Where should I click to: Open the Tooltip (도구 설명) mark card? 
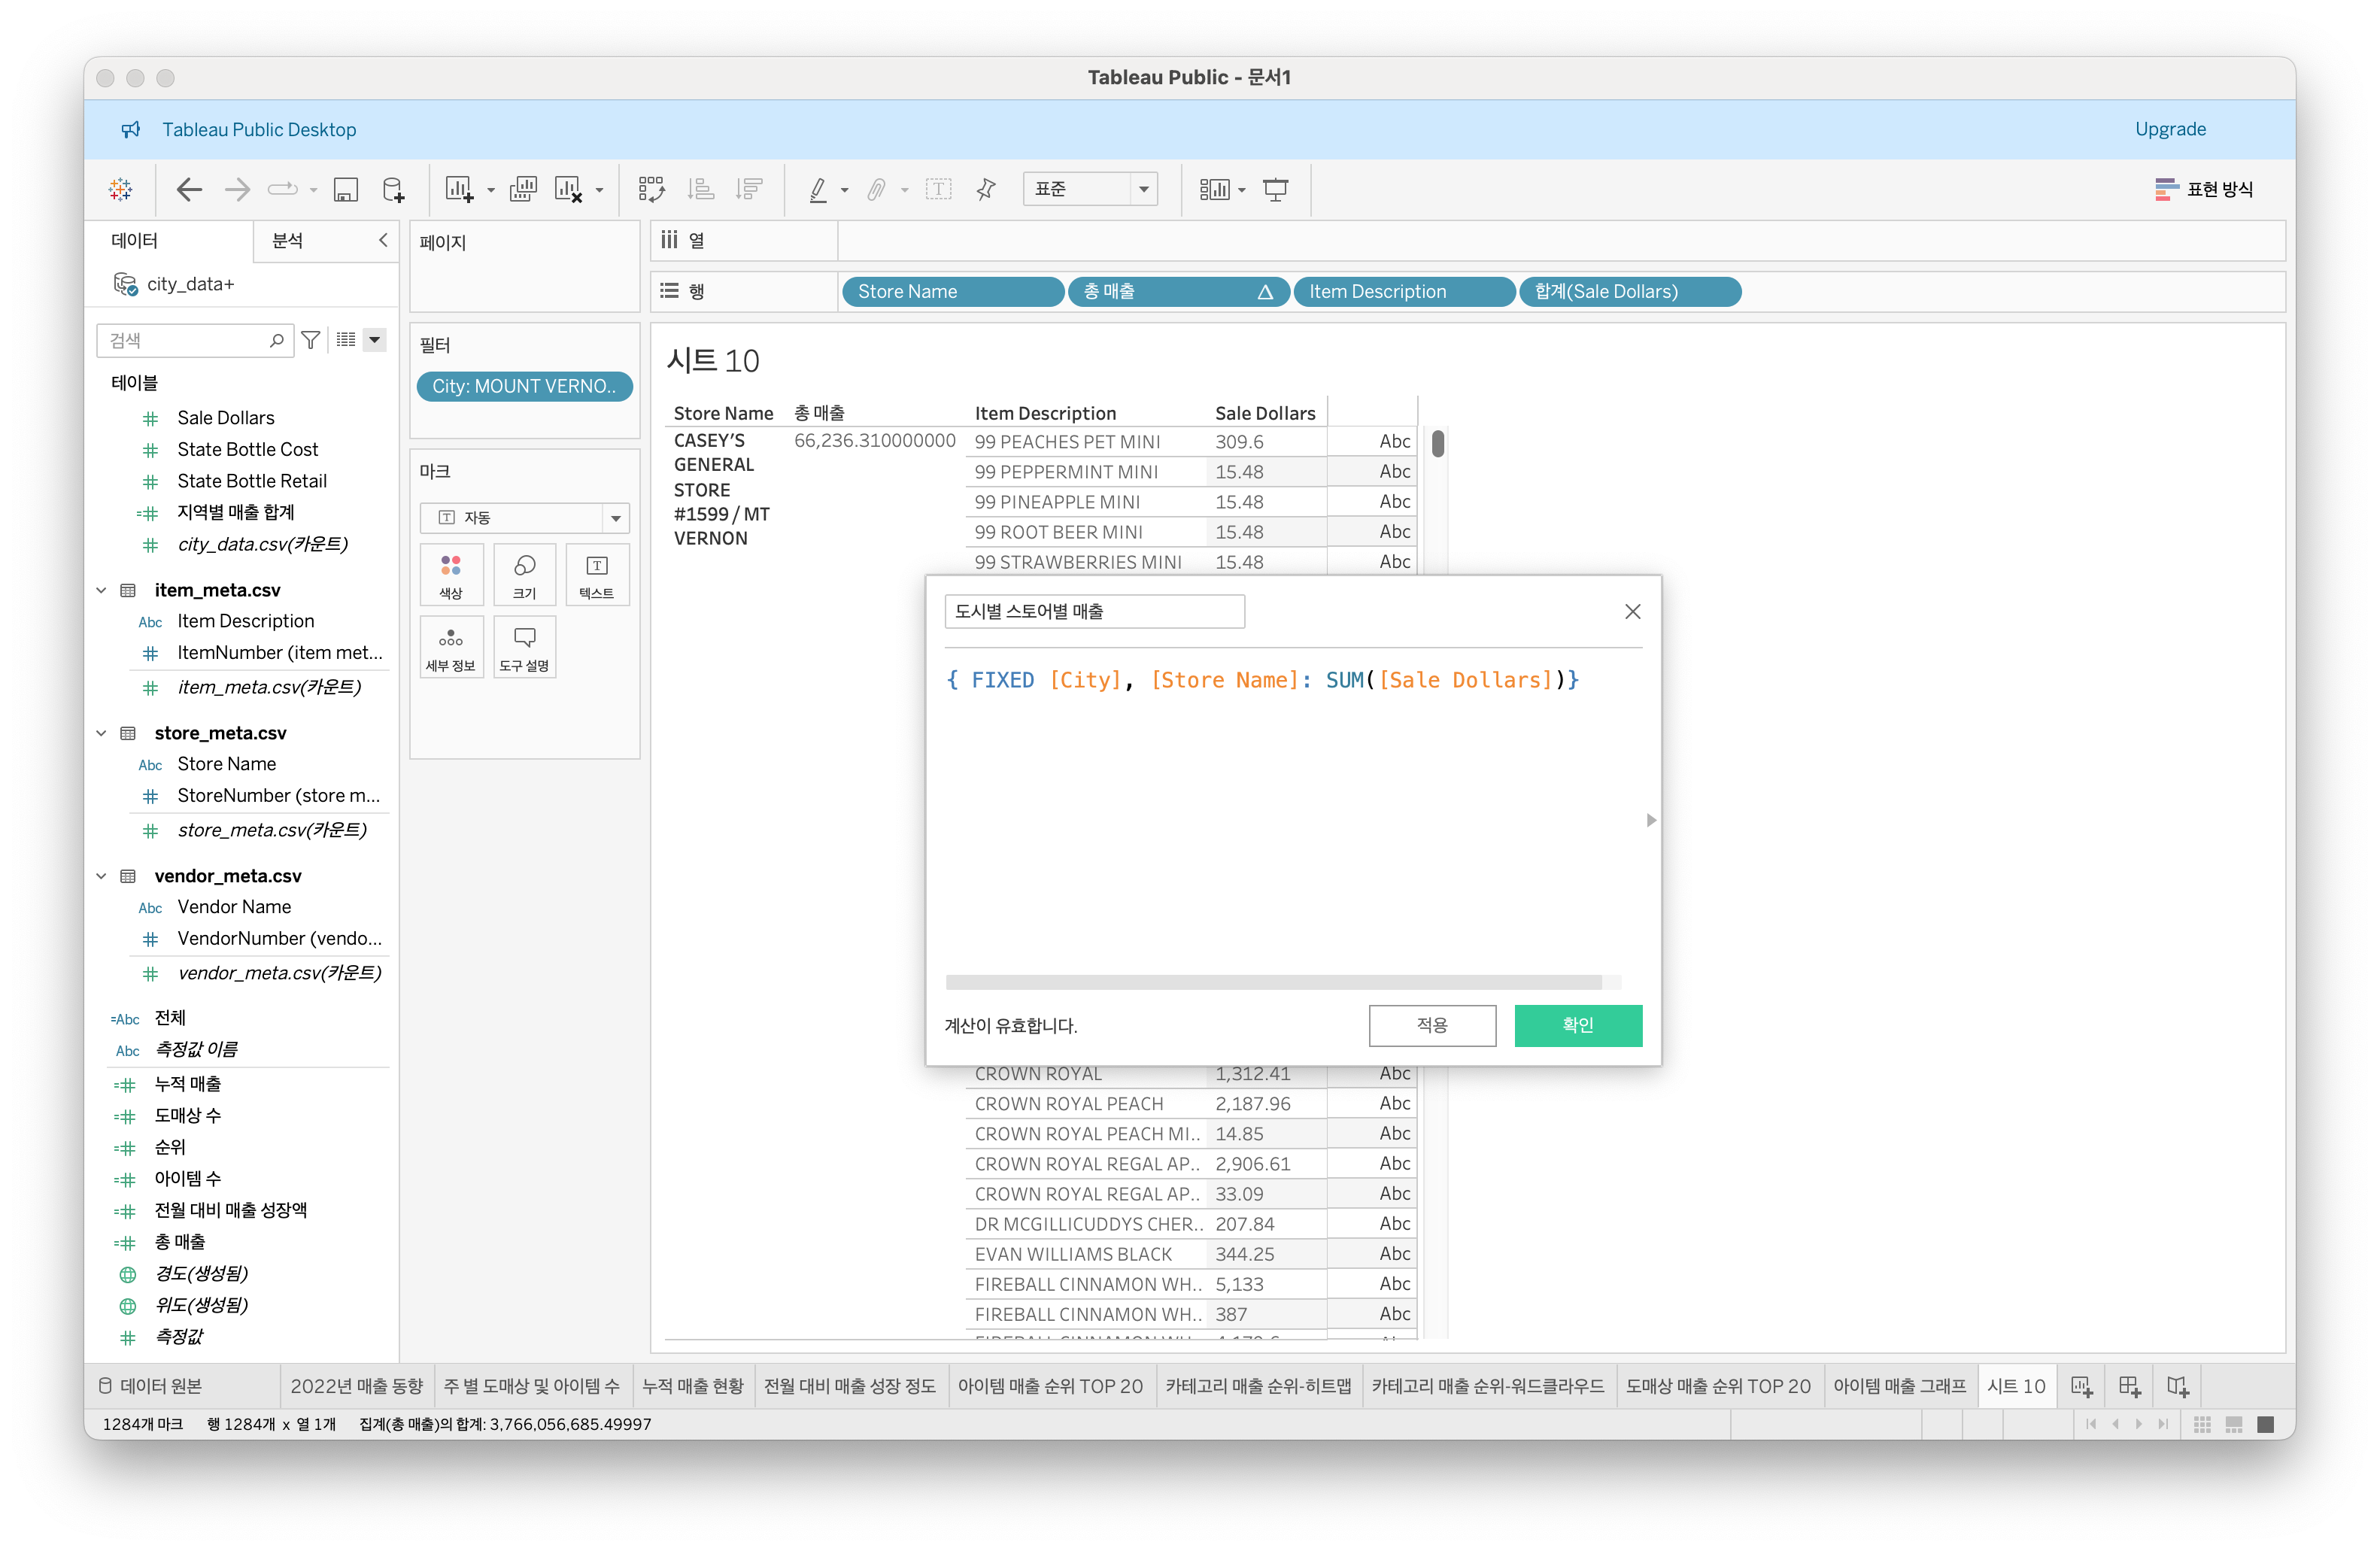[524, 647]
